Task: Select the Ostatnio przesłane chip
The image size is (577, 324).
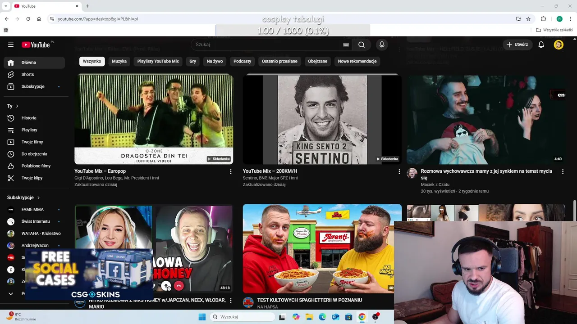Action: tap(279, 61)
